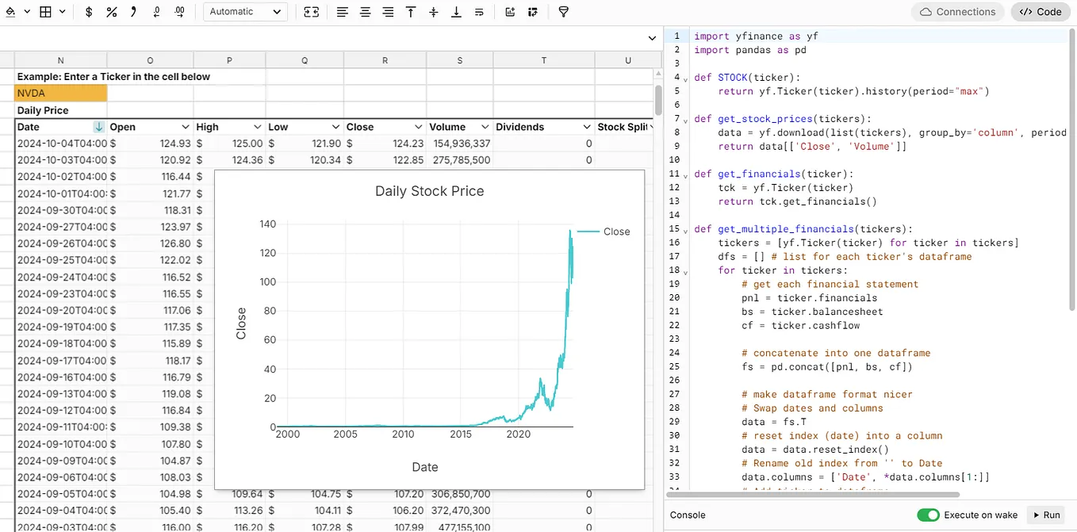Align text right
1077x532 pixels.
pyautogui.click(x=388, y=12)
